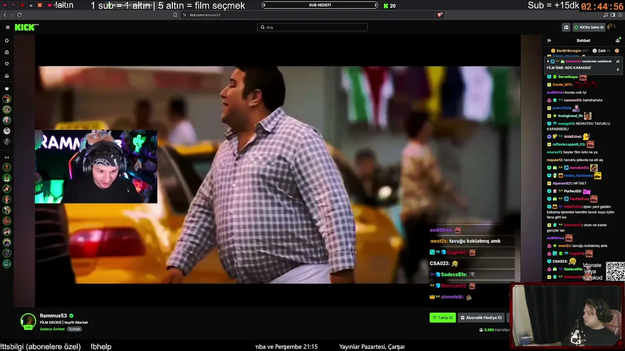Open the Rammus53 channel name link

53,316
